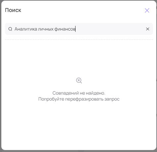Screen dimensions: 157x152
Task: Click the dashed separator below the search field
Action: 79,39
